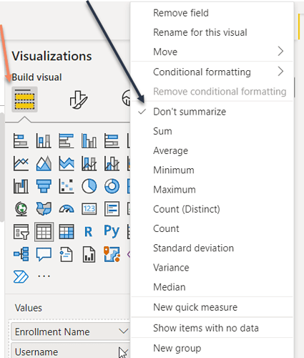Choose the Decomposition tree visual
This screenshot has width=304, height=358.
pos(21,254)
